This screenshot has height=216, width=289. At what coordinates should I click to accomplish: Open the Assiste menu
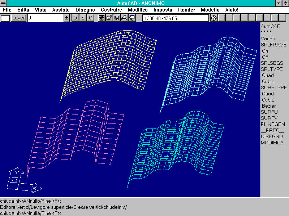(x=61, y=10)
